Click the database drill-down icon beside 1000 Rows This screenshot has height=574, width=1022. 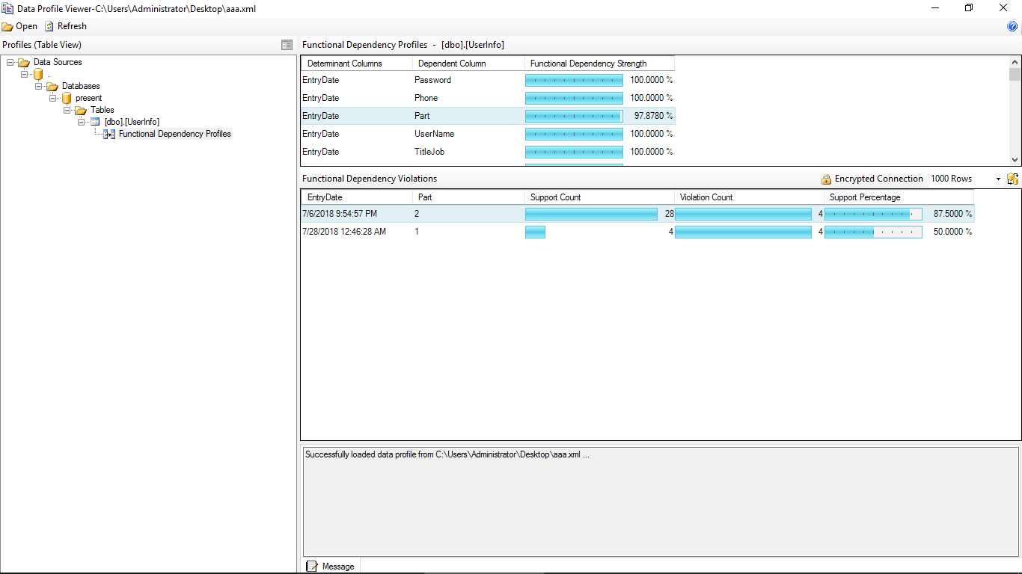1012,179
